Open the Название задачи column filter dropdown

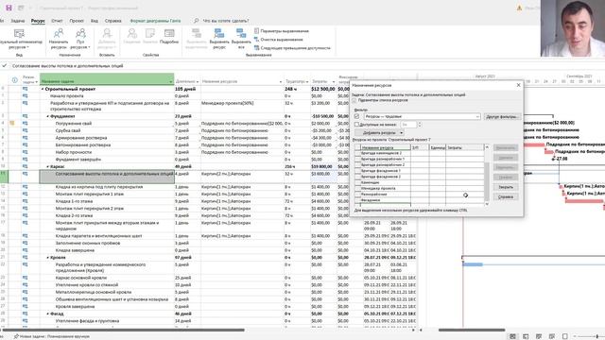170,82
